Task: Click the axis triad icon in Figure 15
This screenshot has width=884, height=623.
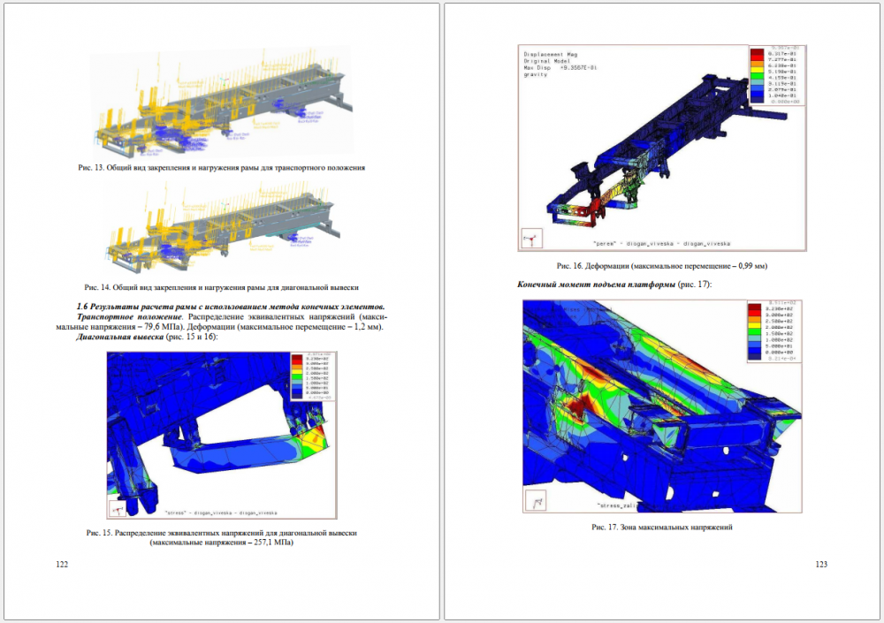Action: pos(119,508)
